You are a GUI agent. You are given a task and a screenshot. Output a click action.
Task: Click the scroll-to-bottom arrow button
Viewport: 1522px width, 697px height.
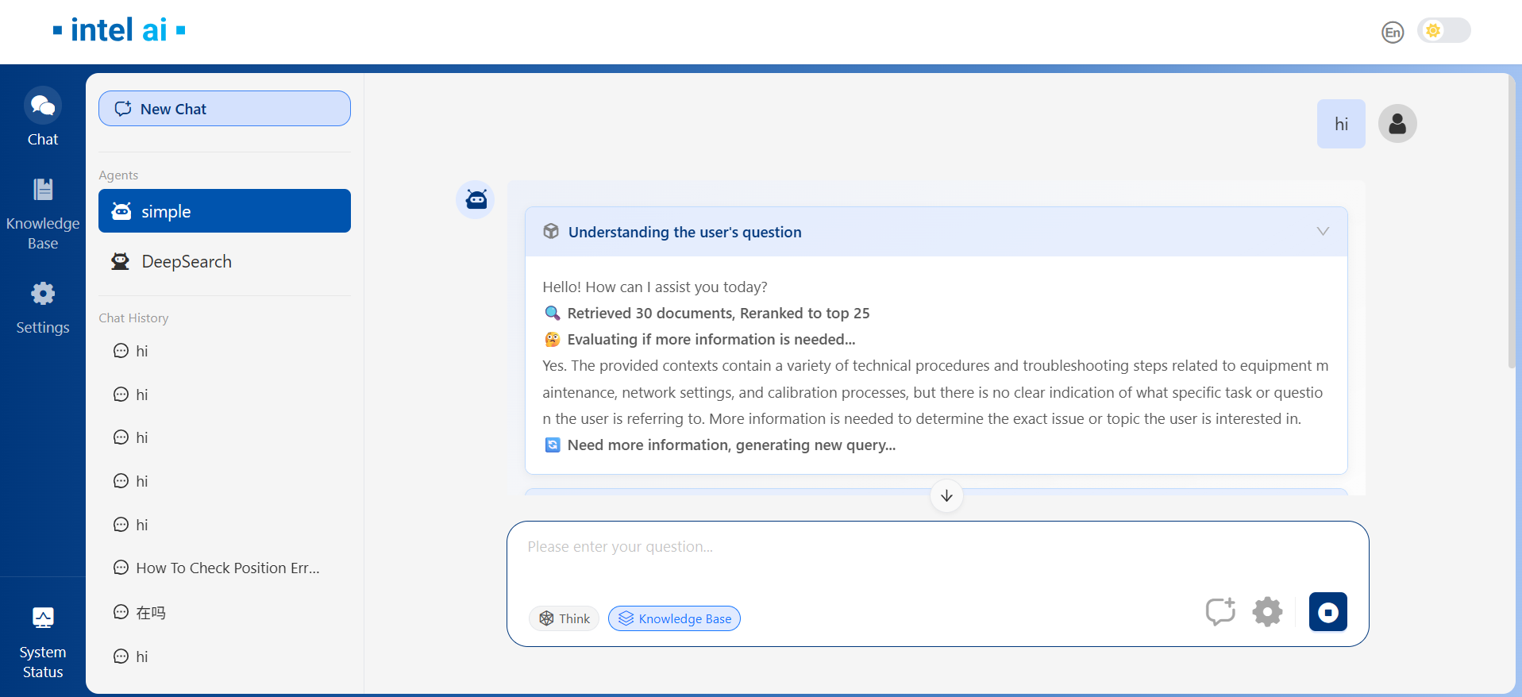pyautogui.click(x=946, y=496)
